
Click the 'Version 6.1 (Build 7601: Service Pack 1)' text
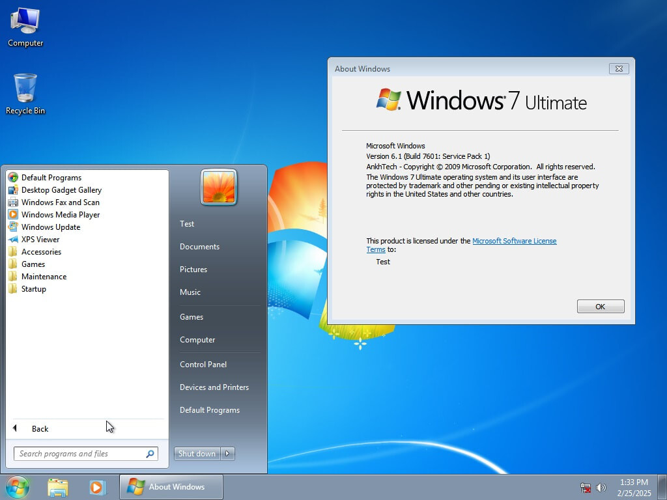(428, 156)
